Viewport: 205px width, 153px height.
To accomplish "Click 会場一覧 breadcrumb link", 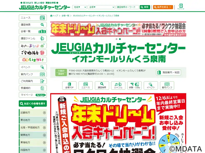I will point(65,16).
